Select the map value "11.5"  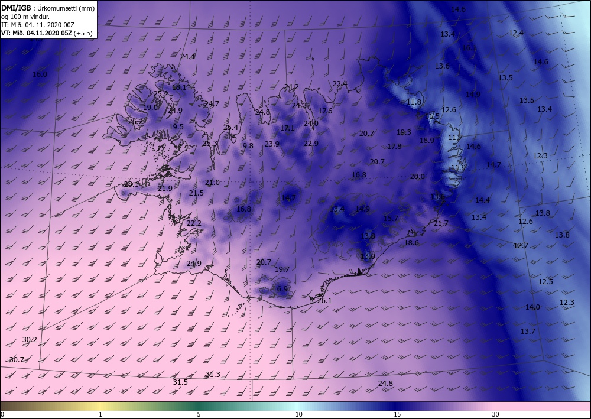click(433, 116)
